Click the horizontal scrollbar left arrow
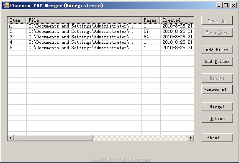This screenshot has width=239, height=163. pyautogui.click(x=11, y=138)
